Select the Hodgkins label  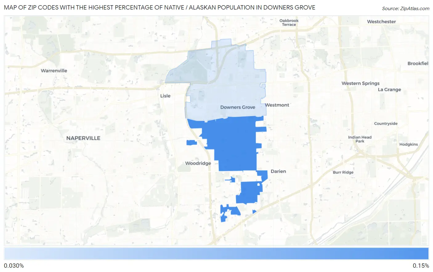pyautogui.click(x=408, y=144)
